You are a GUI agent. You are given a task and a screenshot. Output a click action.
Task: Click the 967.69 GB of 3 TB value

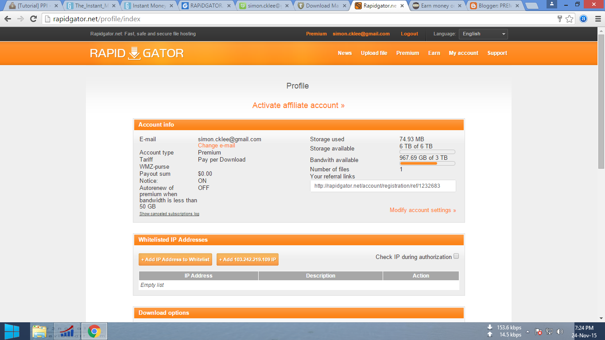[x=423, y=158]
